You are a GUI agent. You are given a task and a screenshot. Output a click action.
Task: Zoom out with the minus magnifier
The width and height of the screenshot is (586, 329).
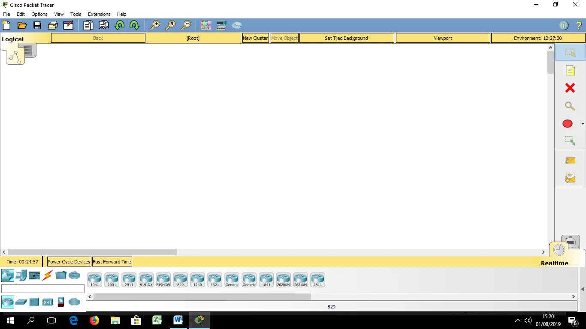(186, 25)
